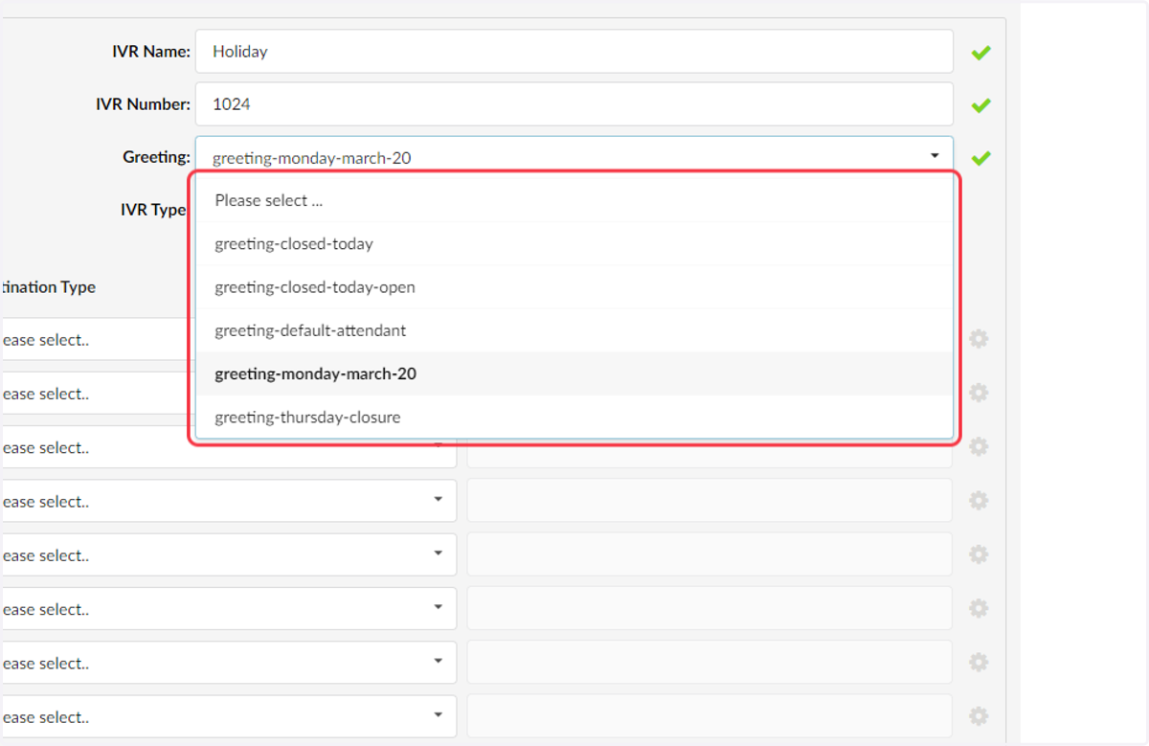Open fourth destination type dropdown arrow

(x=439, y=499)
